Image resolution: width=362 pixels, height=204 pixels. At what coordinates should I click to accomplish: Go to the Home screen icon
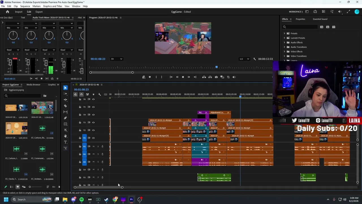[8, 12]
